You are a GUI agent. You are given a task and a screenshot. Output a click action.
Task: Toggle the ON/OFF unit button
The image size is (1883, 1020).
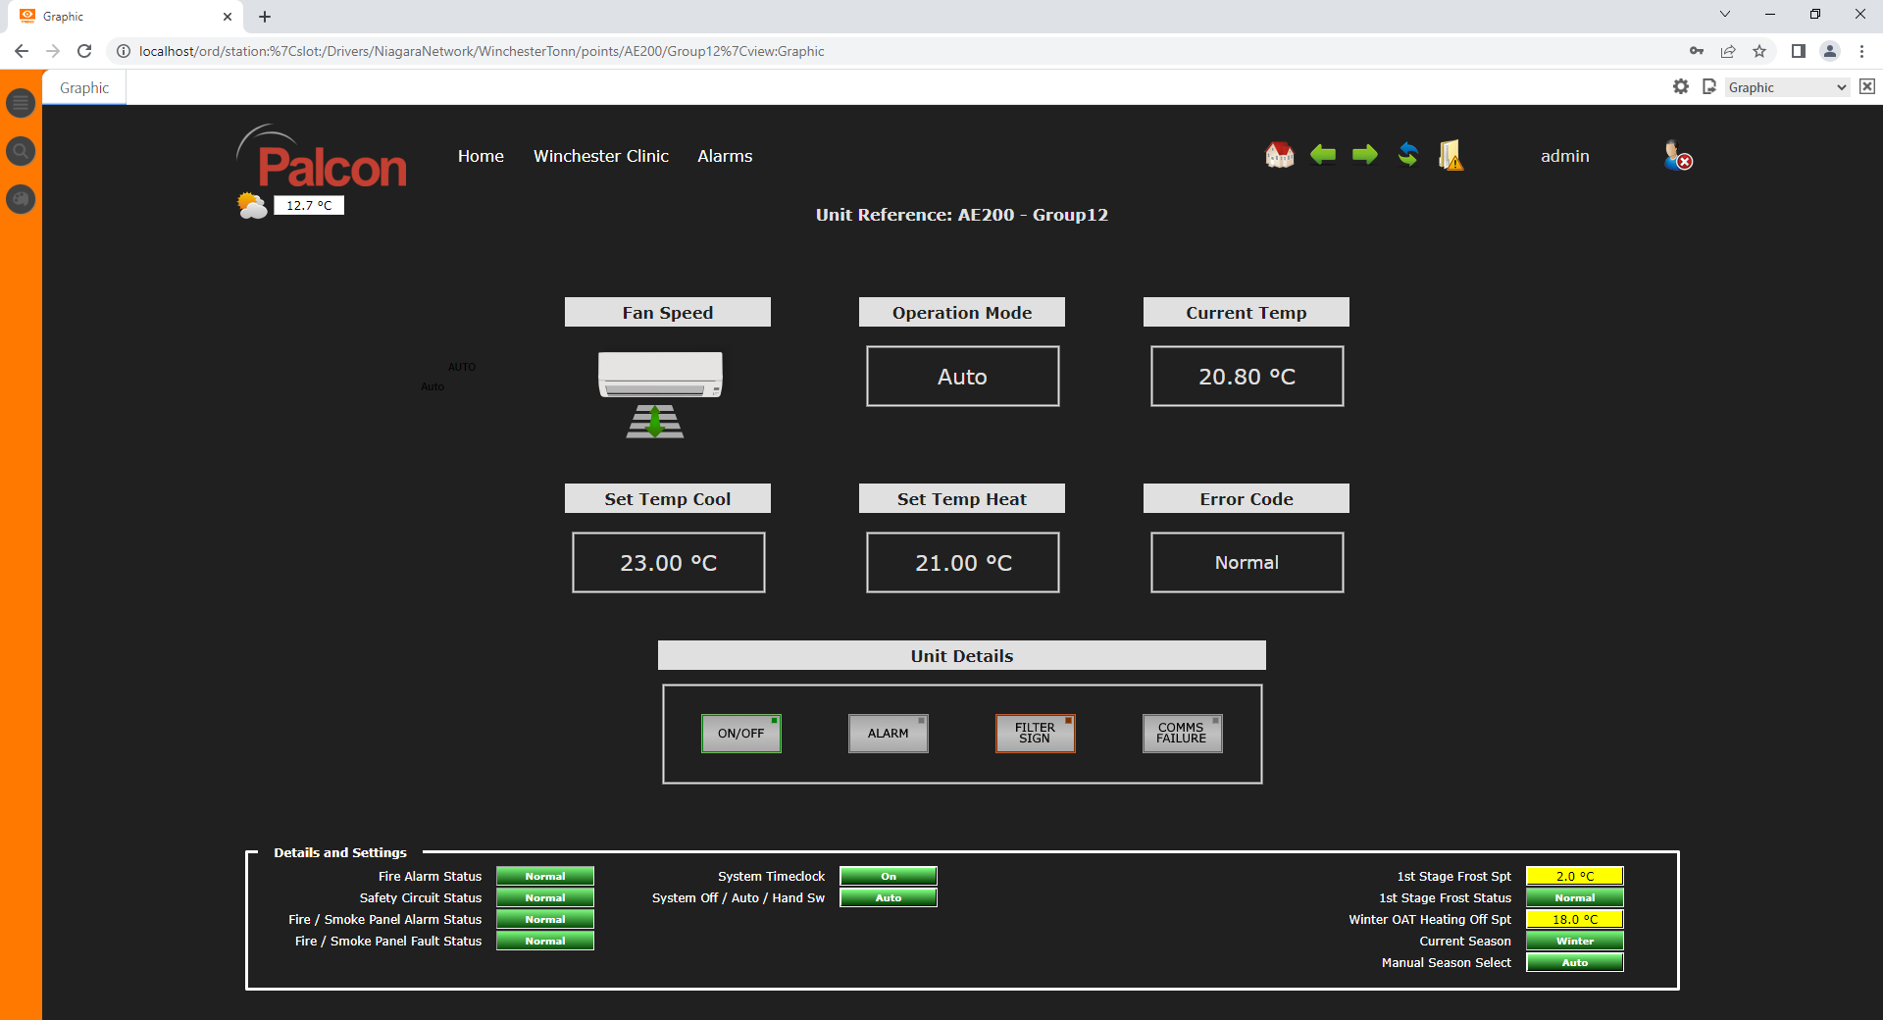pyautogui.click(x=741, y=734)
